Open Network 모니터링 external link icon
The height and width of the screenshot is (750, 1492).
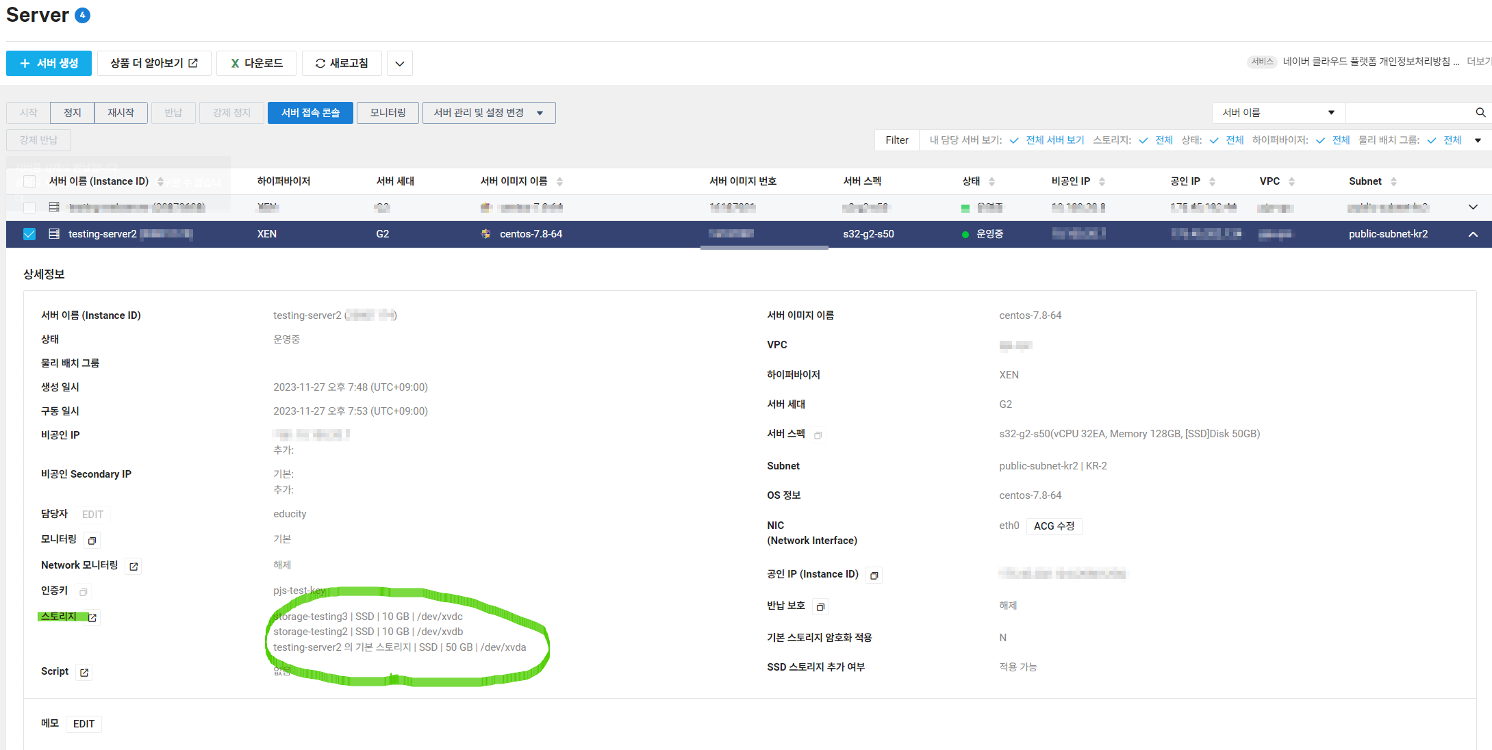point(134,567)
